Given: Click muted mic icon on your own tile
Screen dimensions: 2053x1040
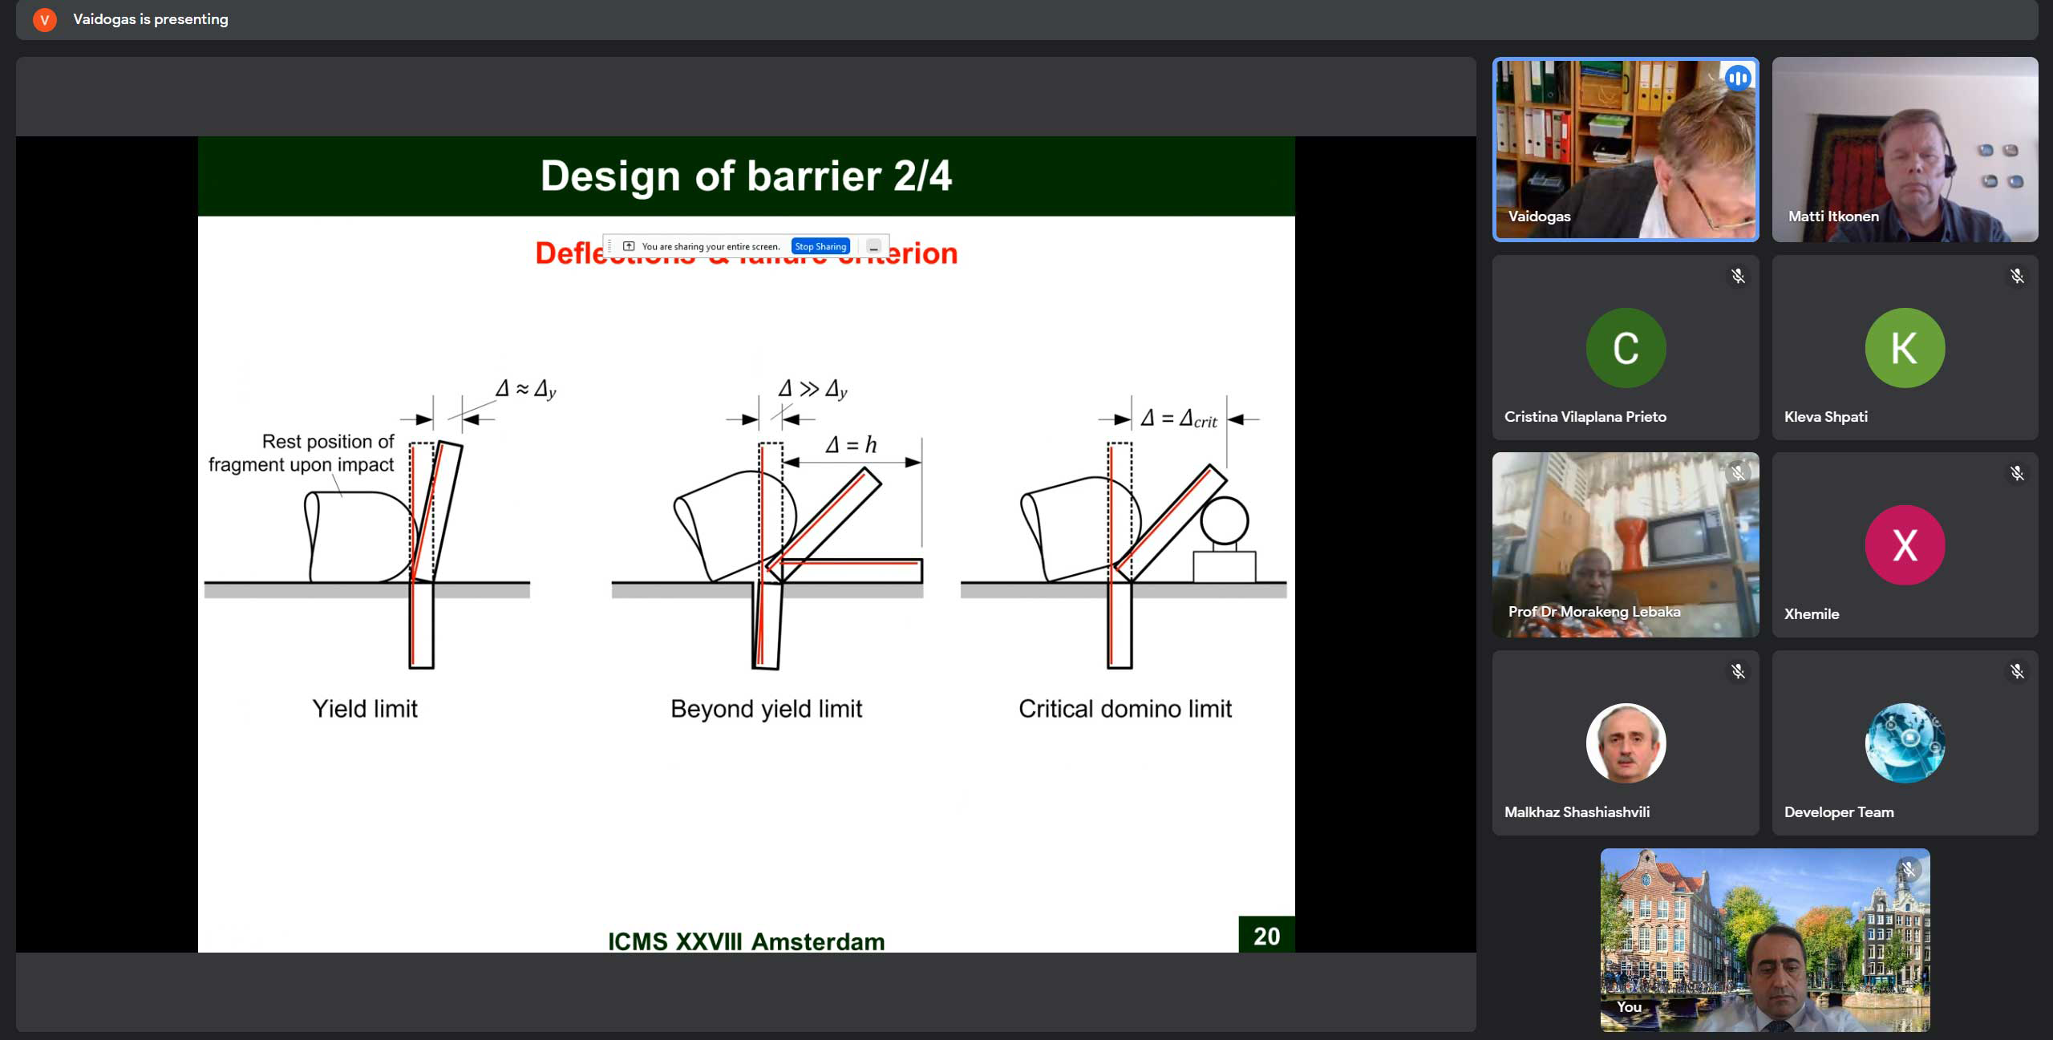Looking at the screenshot, I should point(1908,870).
